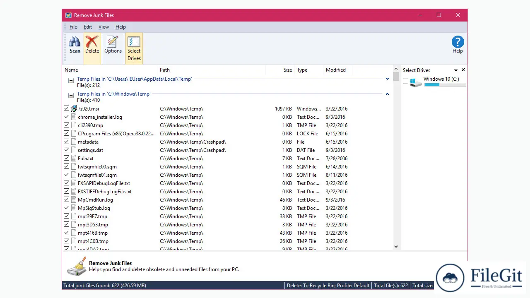Click 'Total file(s): 622' status entry
The image size is (530, 298).
coord(391,286)
